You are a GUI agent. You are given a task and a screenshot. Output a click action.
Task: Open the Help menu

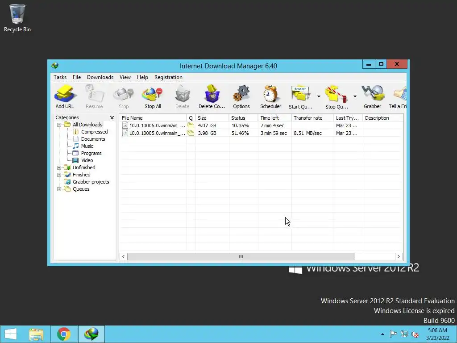pyautogui.click(x=142, y=77)
